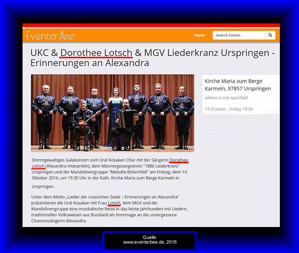Click the 'Stimmgewaltiges Galakonzert' paragraph

[x=110, y=173]
